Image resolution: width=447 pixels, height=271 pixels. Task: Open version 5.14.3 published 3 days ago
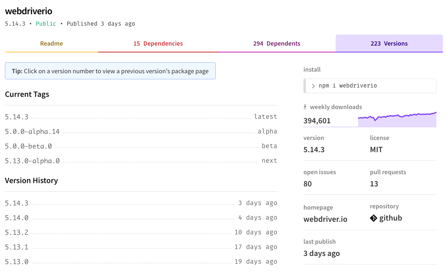tap(17, 203)
